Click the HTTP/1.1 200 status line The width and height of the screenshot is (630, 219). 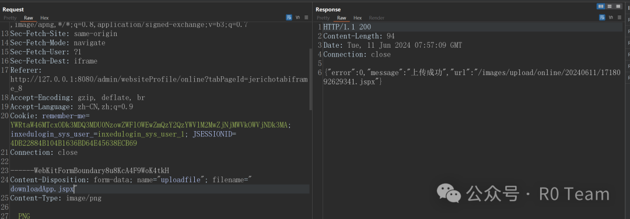pos(347,27)
